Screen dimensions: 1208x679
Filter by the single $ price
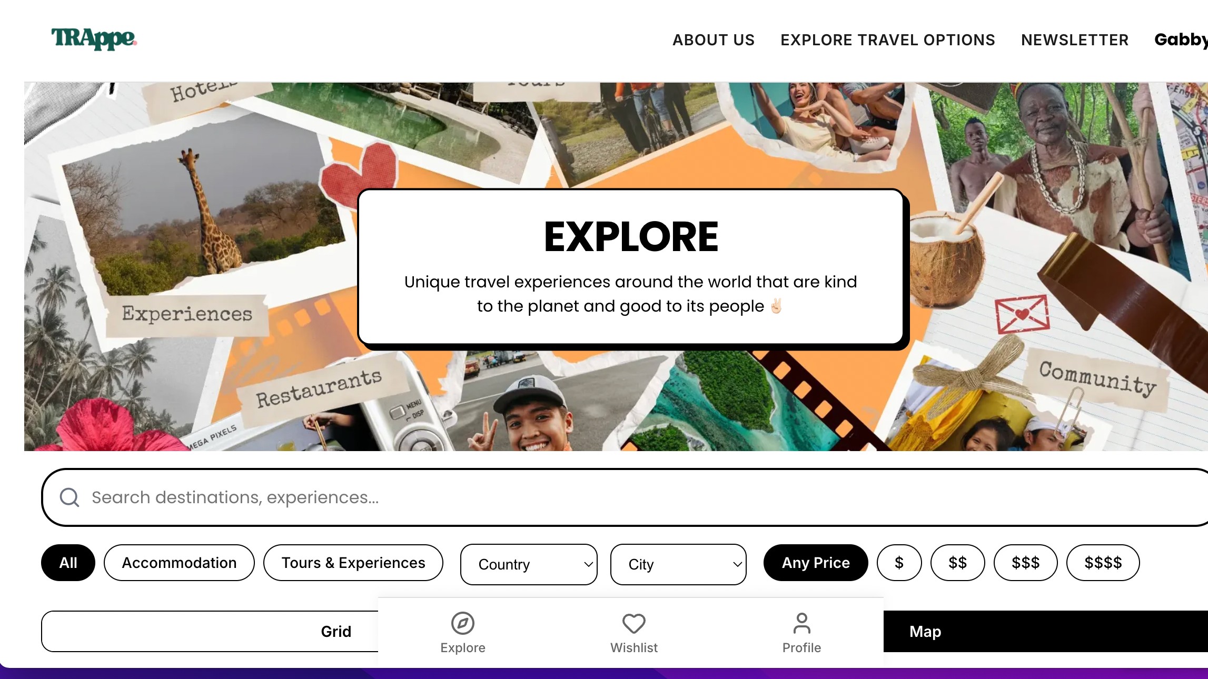click(x=899, y=563)
